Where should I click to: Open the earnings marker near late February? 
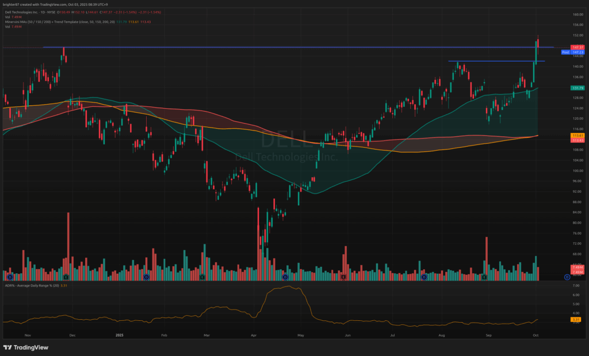[202, 277]
